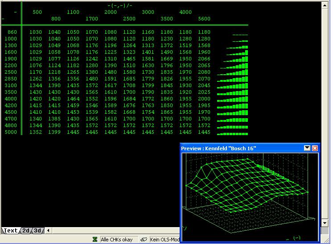Select the cell with value 1591
Screen dimensions: 333x244
click(111, 79)
